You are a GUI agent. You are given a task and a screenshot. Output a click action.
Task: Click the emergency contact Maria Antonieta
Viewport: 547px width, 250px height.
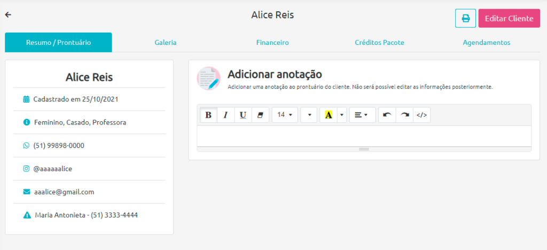(x=87, y=215)
